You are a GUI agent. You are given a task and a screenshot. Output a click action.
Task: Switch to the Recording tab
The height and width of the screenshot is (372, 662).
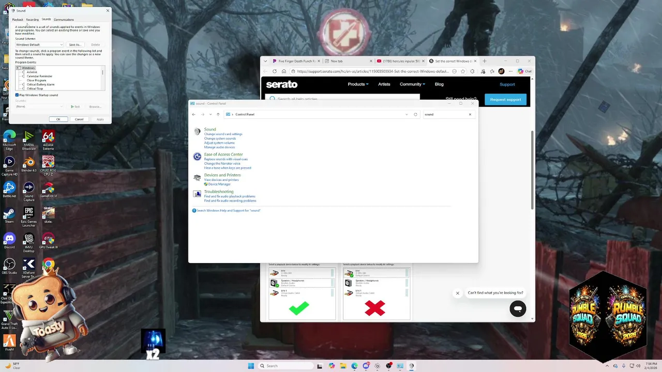33,20
